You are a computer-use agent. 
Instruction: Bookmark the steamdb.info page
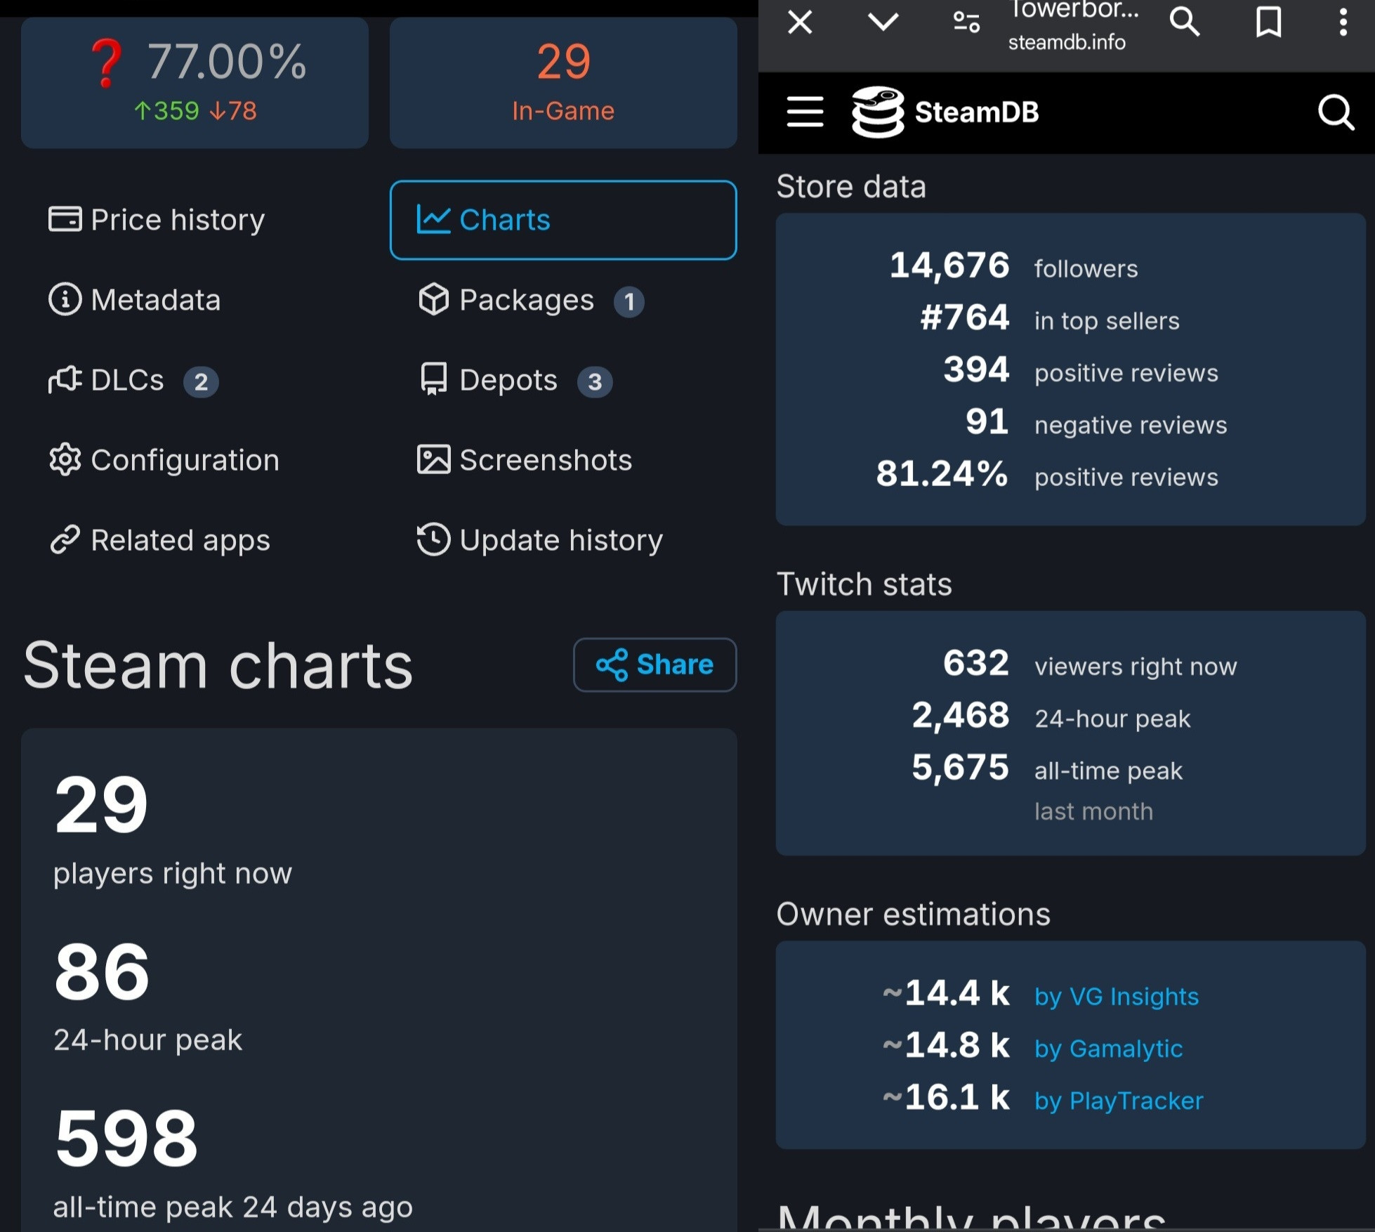pos(1268,22)
